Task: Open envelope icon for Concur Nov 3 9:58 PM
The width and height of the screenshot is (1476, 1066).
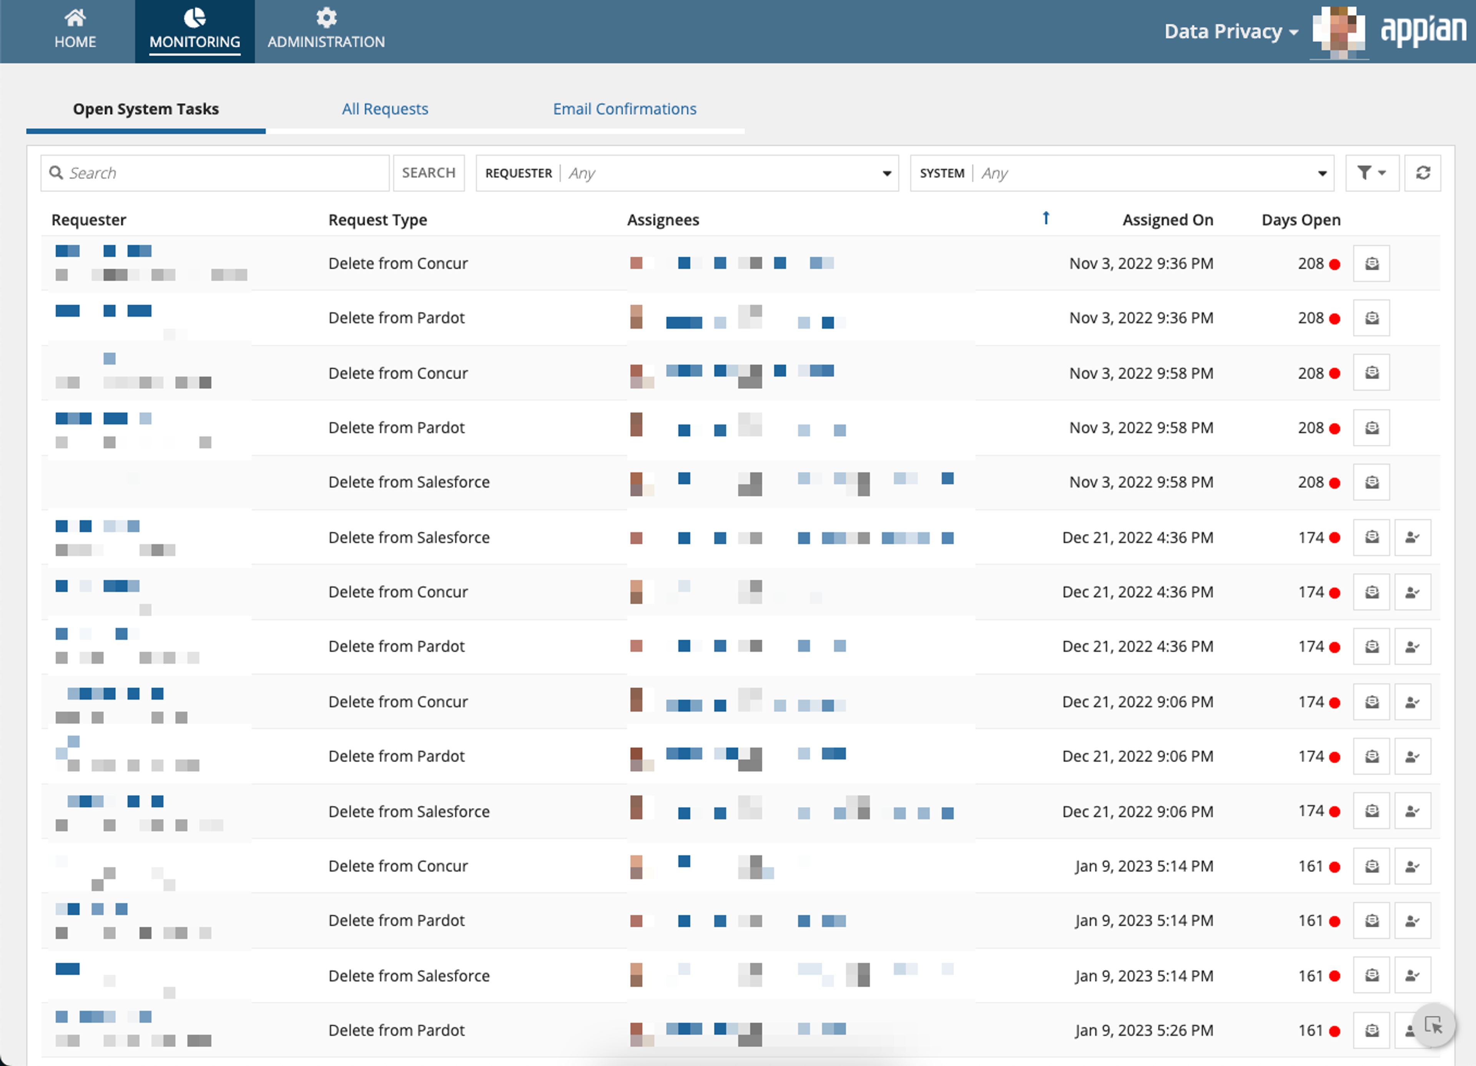Action: click(x=1371, y=373)
